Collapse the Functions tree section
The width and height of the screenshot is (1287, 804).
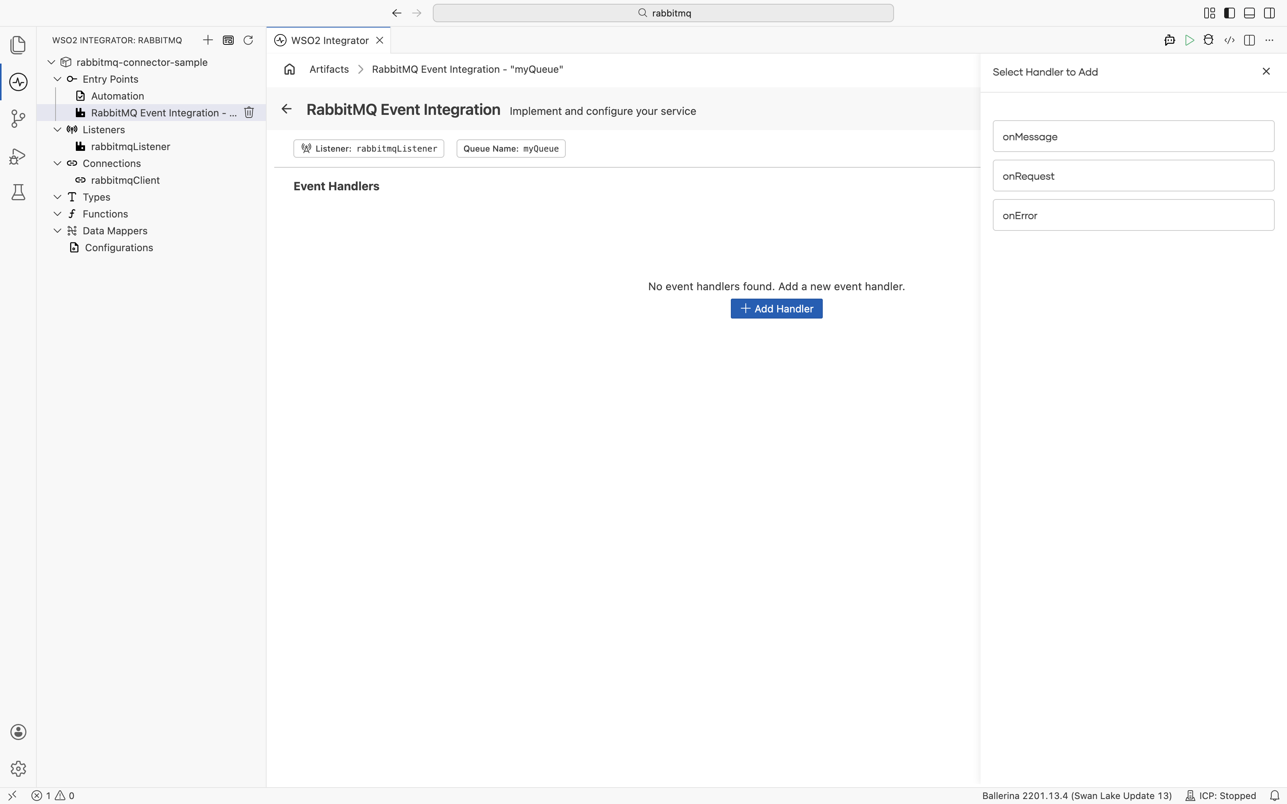pyautogui.click(x=57, y=214)
